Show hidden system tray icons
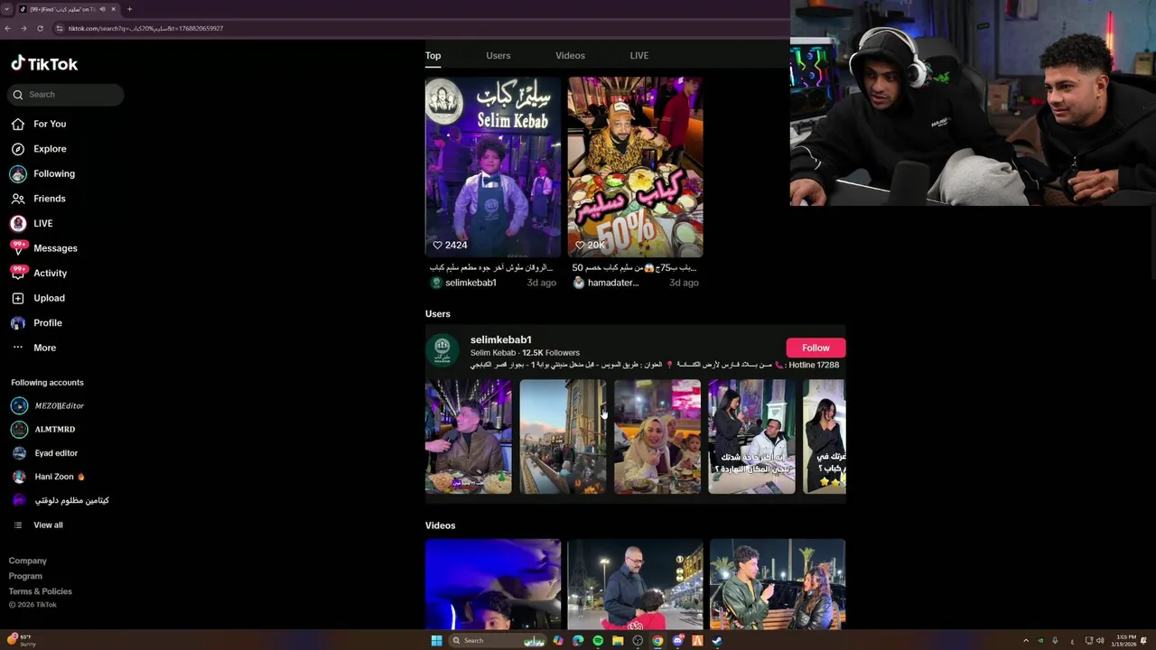1156x650 pixels. coord(1026,641)
